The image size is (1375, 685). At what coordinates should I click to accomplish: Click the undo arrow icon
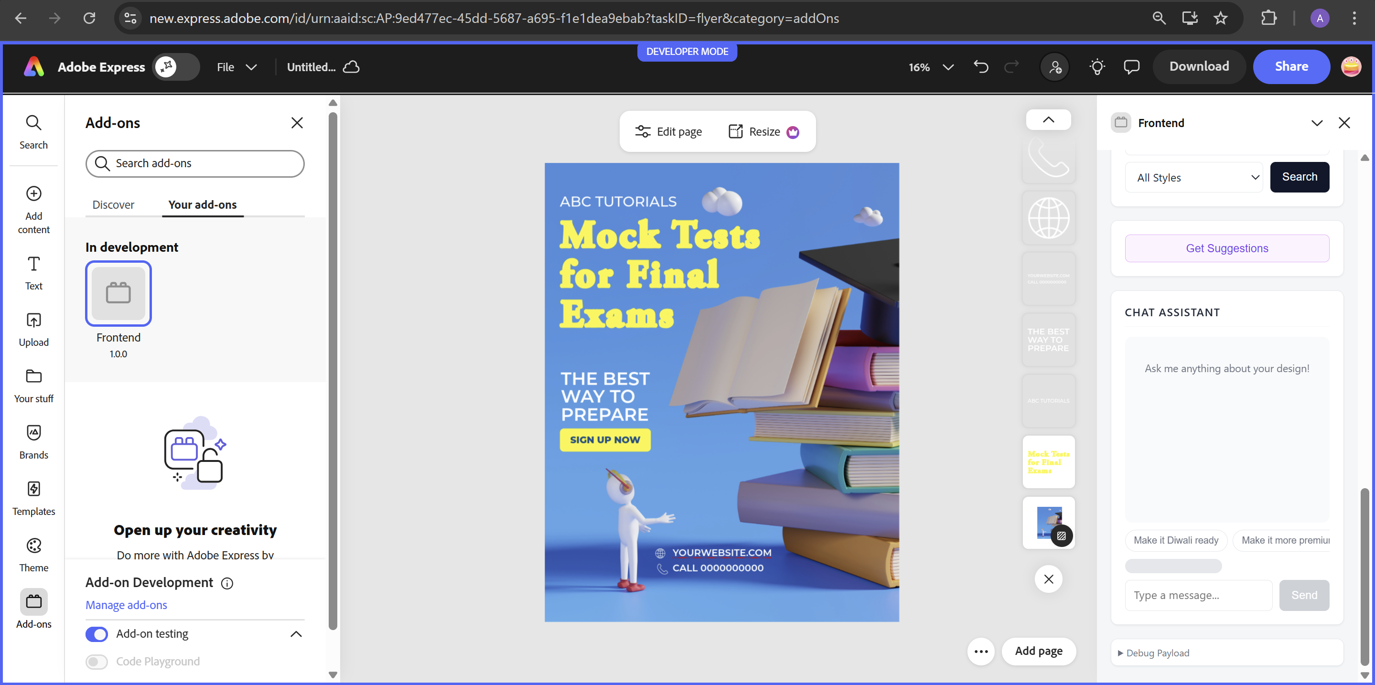pos(980,67)
